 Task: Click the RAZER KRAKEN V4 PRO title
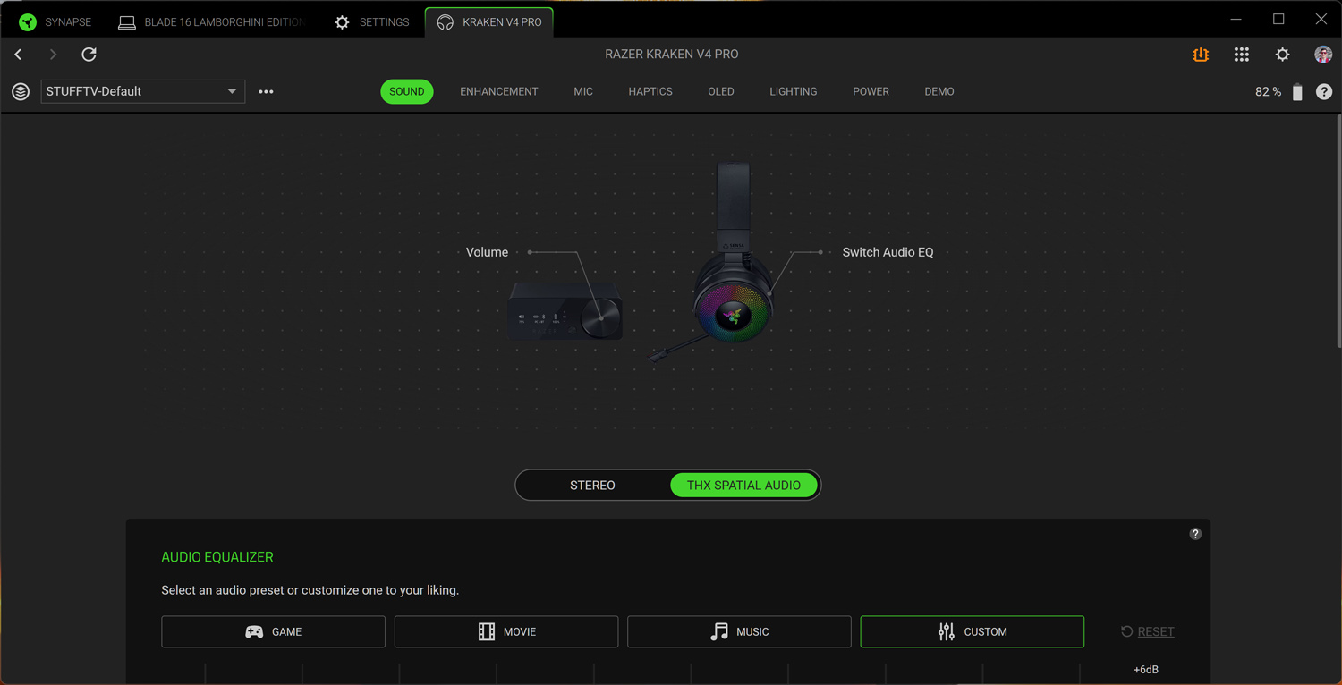click(672, 55)
